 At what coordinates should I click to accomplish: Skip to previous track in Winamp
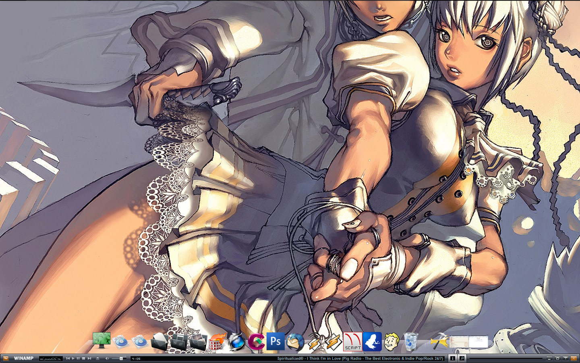tap(68, 358)
